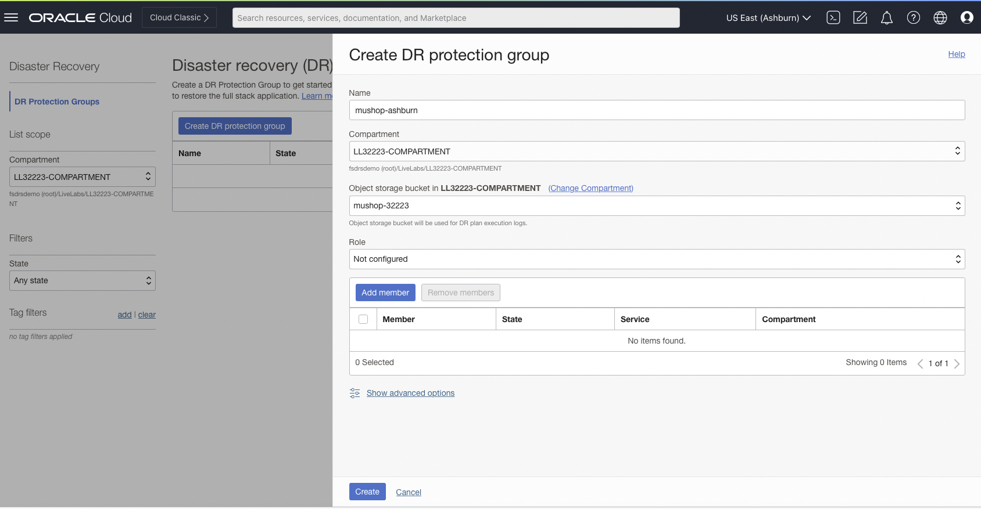Go to next page of members
This screenshot has width=981, height=509.
pyautogui.click(x=957, y=364)
